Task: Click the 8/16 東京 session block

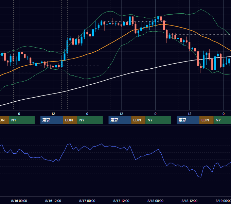Action: (x=52, y=120)
